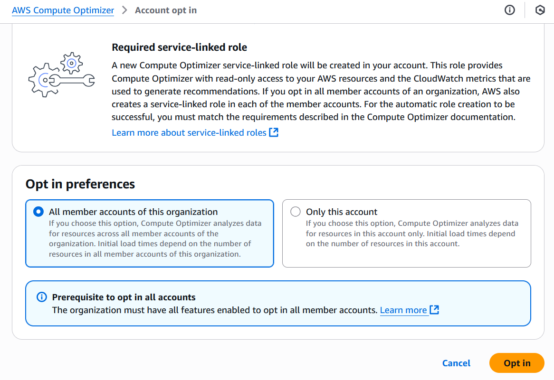Go to AWS Compute Optimizer breadcrumb link
The image size is (554, 380).
pyautogui.click(x=63, y=10)
